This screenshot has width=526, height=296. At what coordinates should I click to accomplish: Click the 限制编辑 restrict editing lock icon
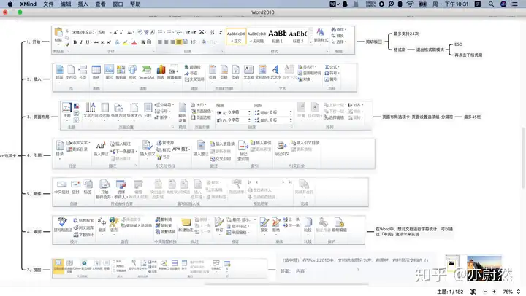[339, 222]
